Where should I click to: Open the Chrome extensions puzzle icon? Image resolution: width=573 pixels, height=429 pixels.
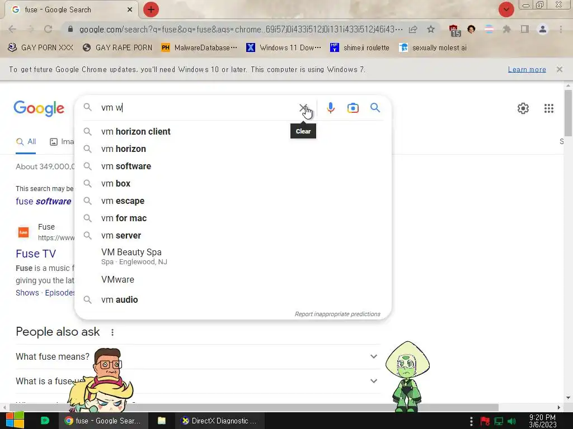pyautogui.click(x=506, y=29)
